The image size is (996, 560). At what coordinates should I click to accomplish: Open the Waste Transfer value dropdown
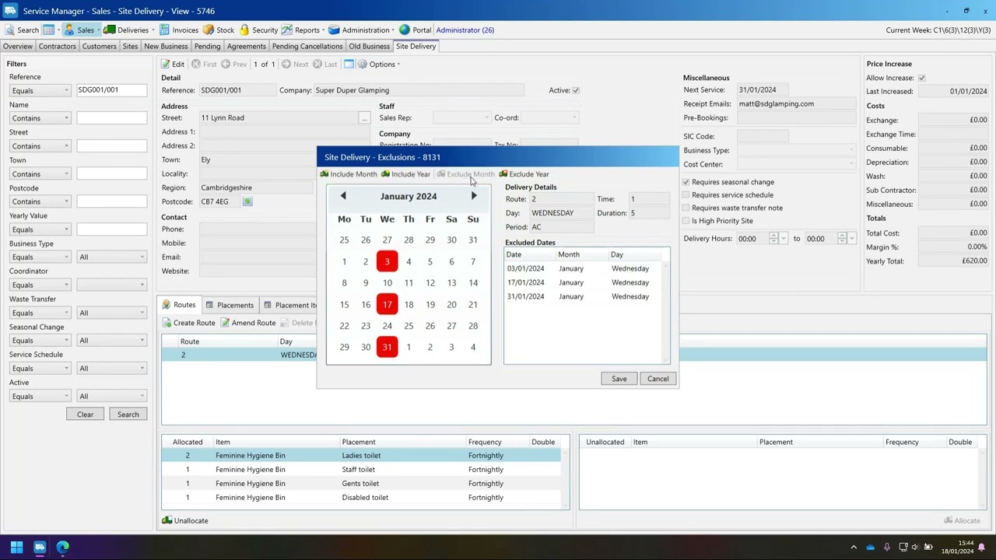point(111,313)
